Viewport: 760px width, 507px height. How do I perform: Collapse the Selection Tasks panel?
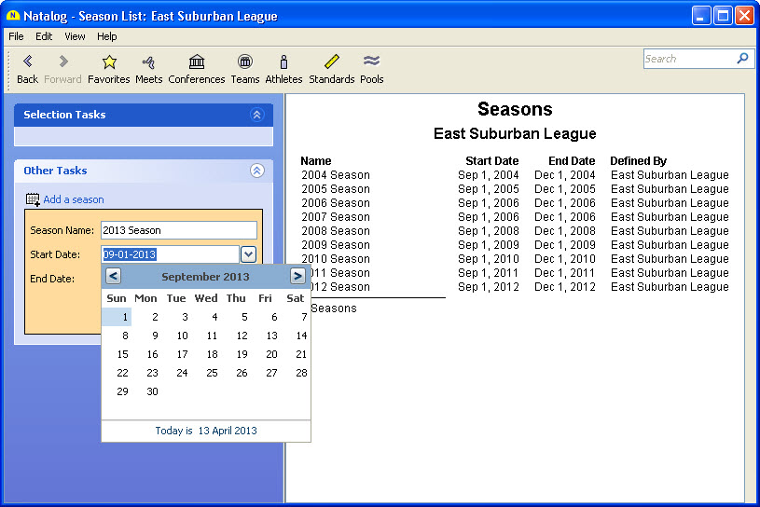click(x=257, y=115)
